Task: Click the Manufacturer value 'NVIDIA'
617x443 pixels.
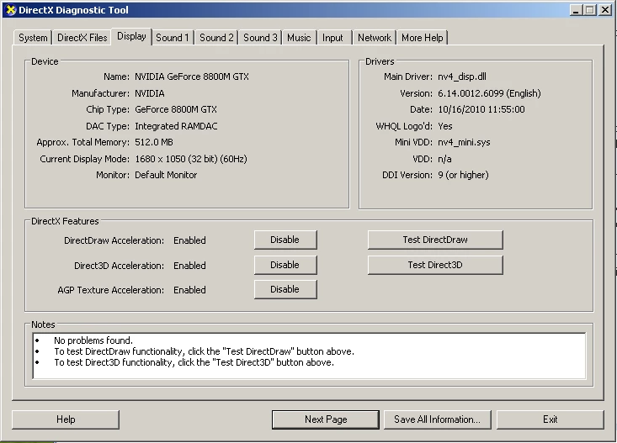Action: tap(150, 93)
